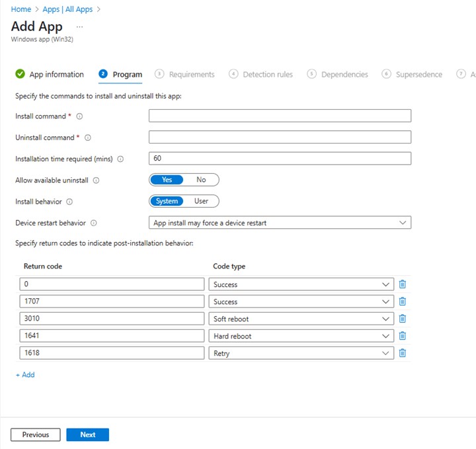The height and width of the screenshot is (449, 476).
Task: Click the Next button
Action: point(87,434)
